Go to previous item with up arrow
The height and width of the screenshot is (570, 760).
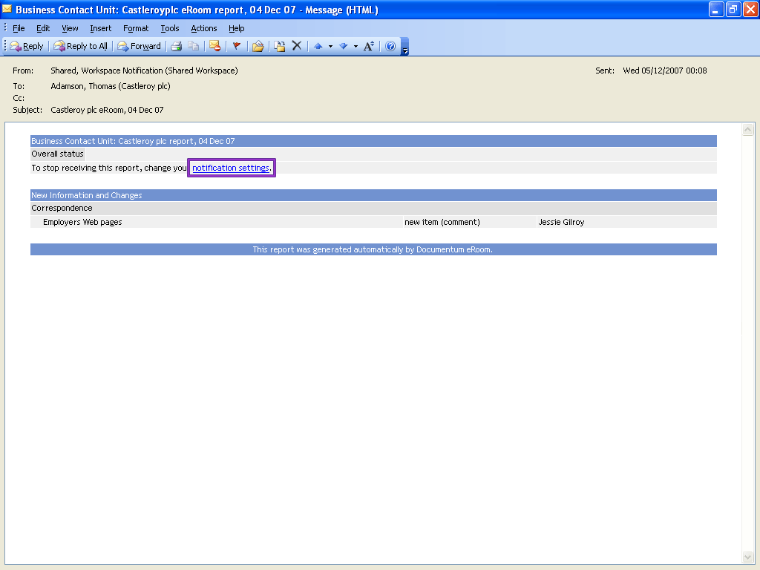pos(318,46)
